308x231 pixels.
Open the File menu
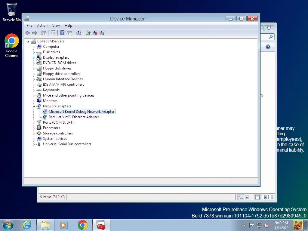coord(29,26)
